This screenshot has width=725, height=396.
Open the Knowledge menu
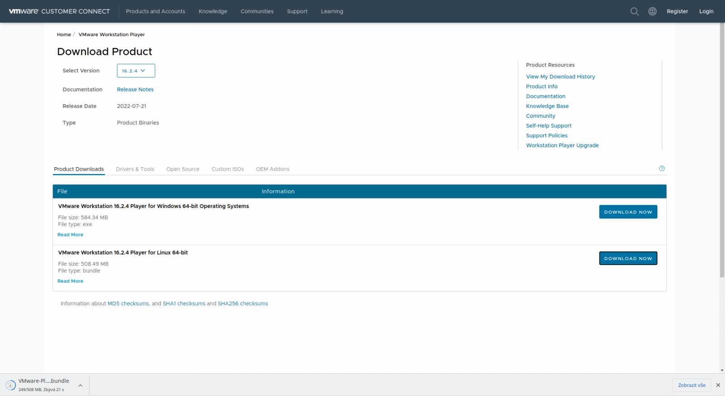[x=213, y=11]
